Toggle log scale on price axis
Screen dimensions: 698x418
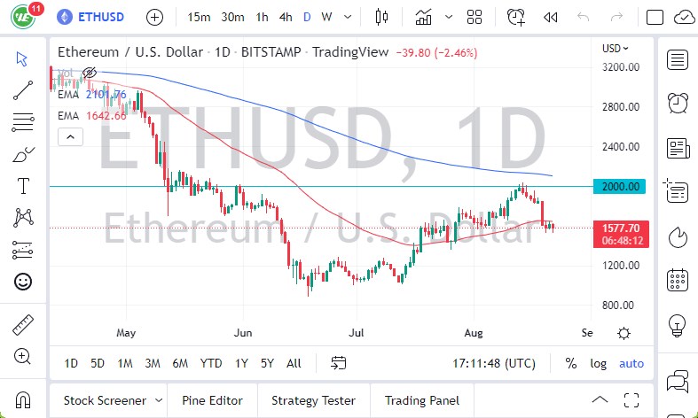coord(599,363)
